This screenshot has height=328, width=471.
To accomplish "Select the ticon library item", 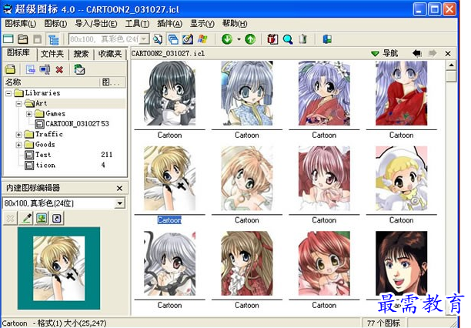I will coord(40,166).
